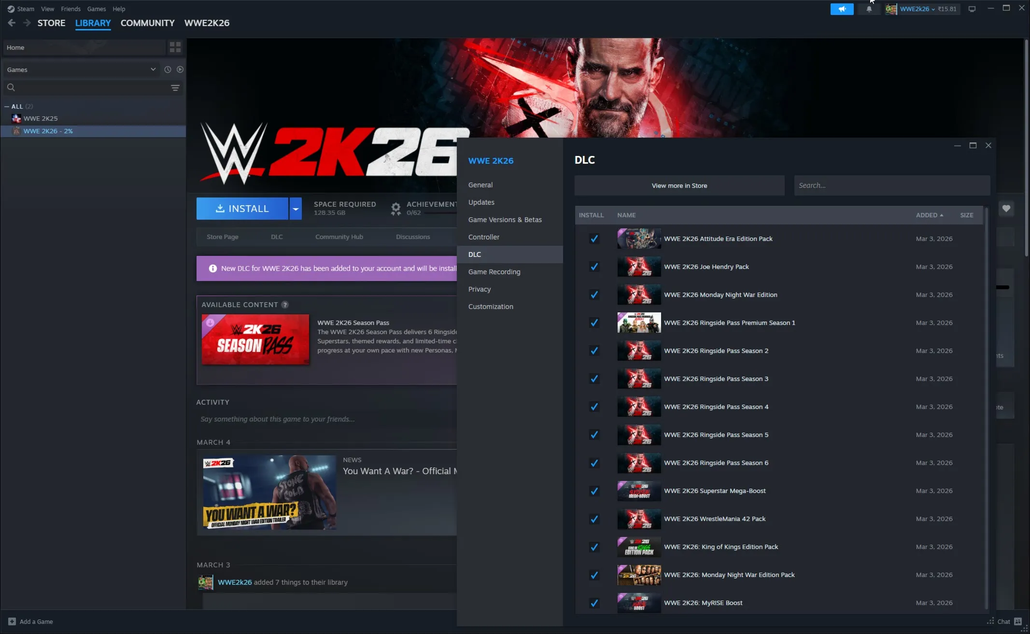1030x634 pixels.
Task: Open the Game Versions & Betas settings tab
Action: click(x=505, y=220)
